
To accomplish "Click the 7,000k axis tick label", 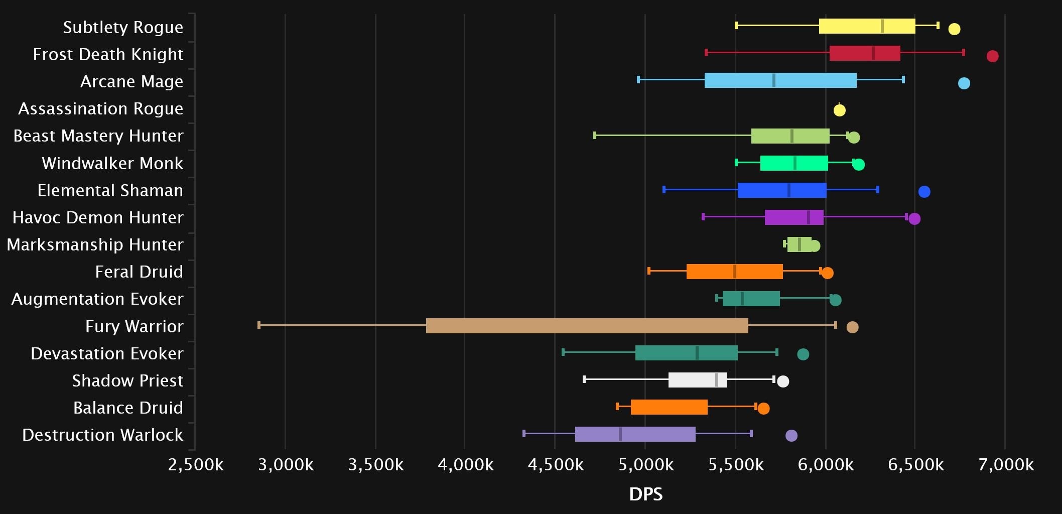I will [x=1006, y=465].
